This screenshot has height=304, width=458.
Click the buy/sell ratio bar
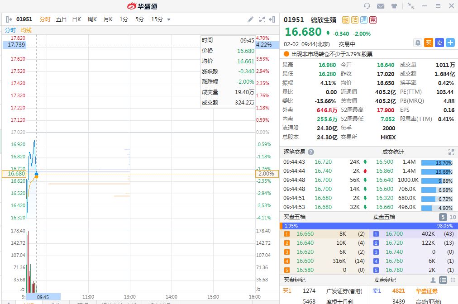pyautogui.click(x=368, y=226)
